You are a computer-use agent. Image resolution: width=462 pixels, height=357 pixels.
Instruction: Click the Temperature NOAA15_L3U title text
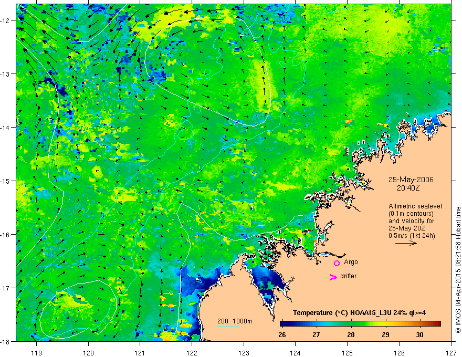(359, 313)
